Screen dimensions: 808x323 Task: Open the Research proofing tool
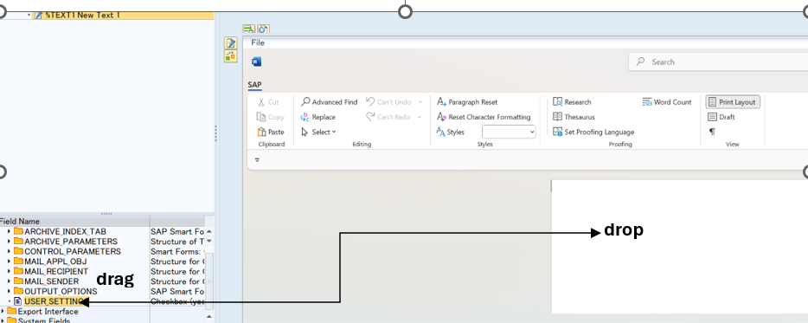(572, 102)
